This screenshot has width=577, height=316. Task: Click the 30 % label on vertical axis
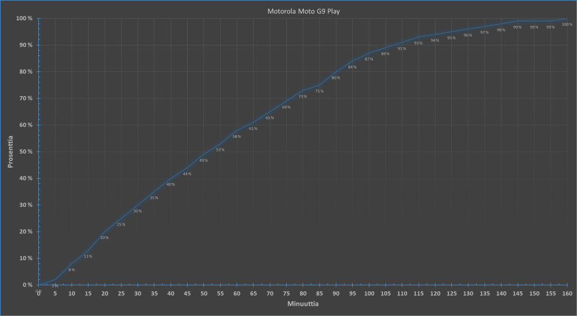pyautogui.click(x=25, y=205)
